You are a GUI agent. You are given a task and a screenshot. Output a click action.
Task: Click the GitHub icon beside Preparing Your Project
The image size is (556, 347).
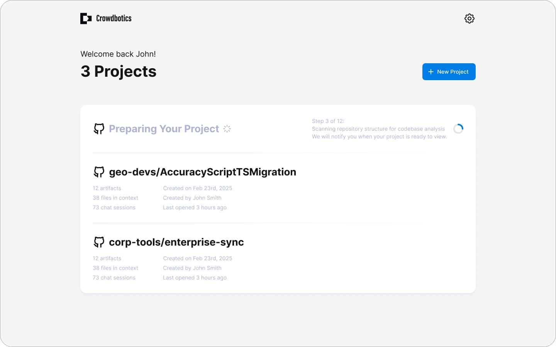pos(99,129)
